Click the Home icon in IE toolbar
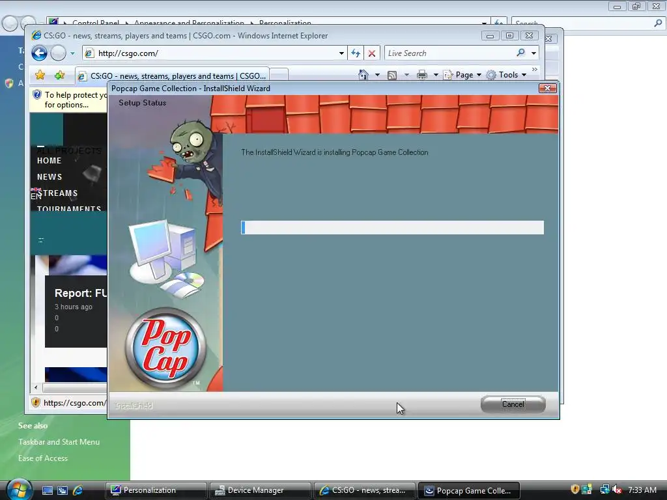The width and height of the screenshot is (667, 500). click(x=363, y=75)
